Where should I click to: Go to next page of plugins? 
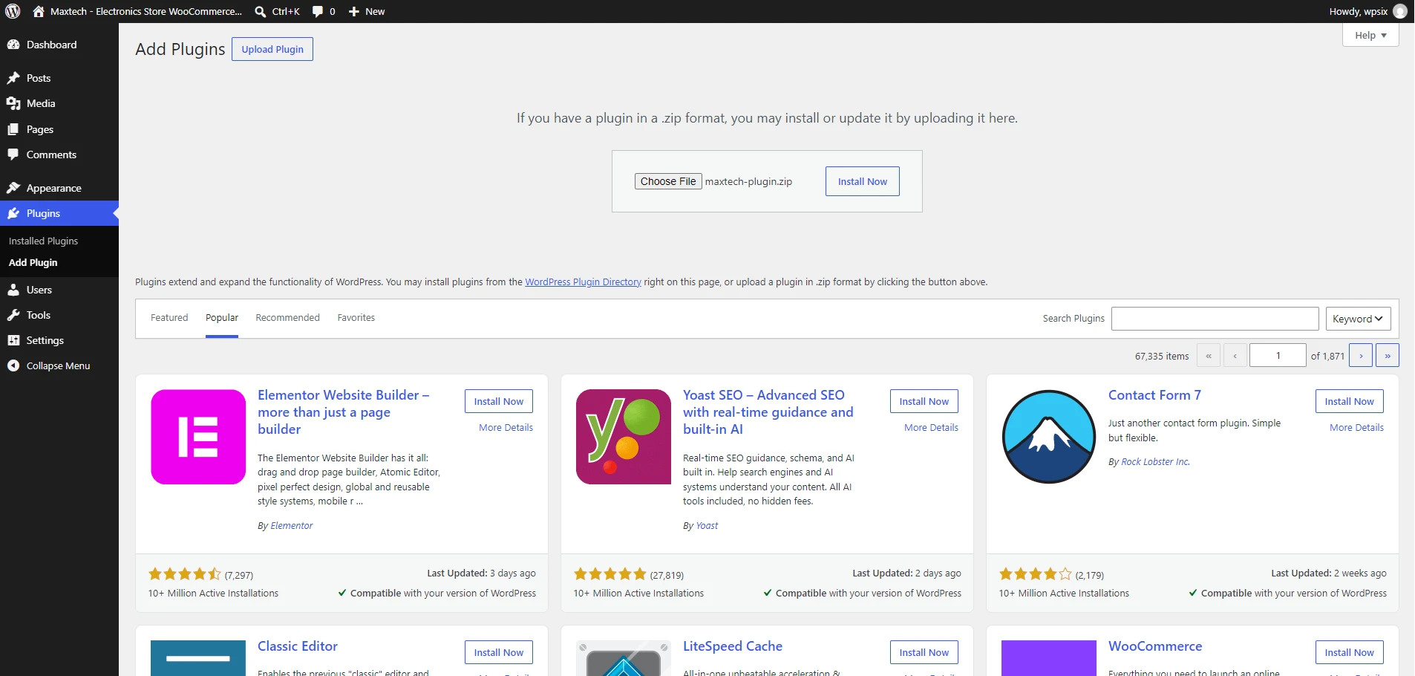point(1361,356)
